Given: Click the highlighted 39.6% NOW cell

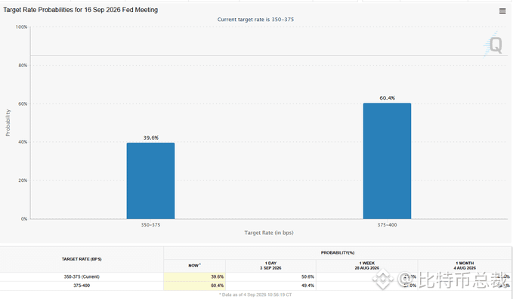Looking at the screenshot, I should click(194, 277).
